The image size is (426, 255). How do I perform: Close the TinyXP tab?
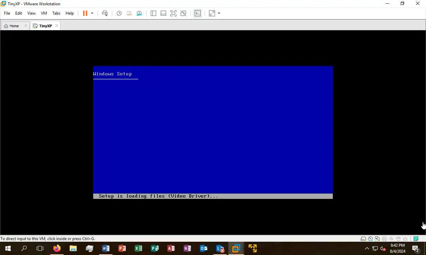coord(57,26)
